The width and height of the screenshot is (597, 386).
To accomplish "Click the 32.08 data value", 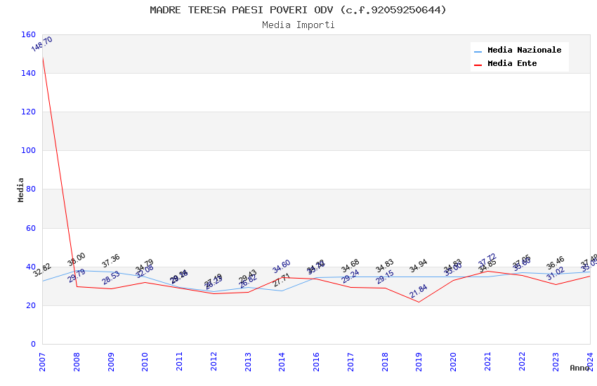I will (x=145, y=272).
